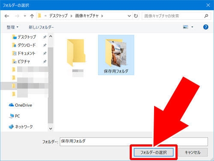Select 画像キャプチャ in the address path
Viewport: 214px width, 161px height.
point(87,16)
